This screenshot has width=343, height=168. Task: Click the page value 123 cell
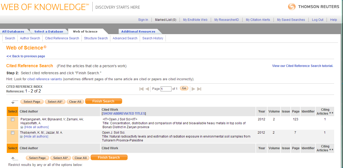coord(296,119)
